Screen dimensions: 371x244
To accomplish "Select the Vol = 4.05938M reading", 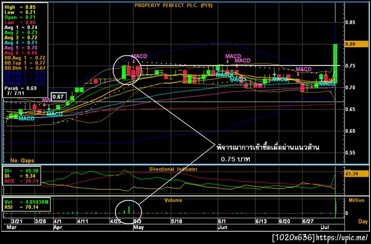I will pyautogui.click(x=27, y=202).
